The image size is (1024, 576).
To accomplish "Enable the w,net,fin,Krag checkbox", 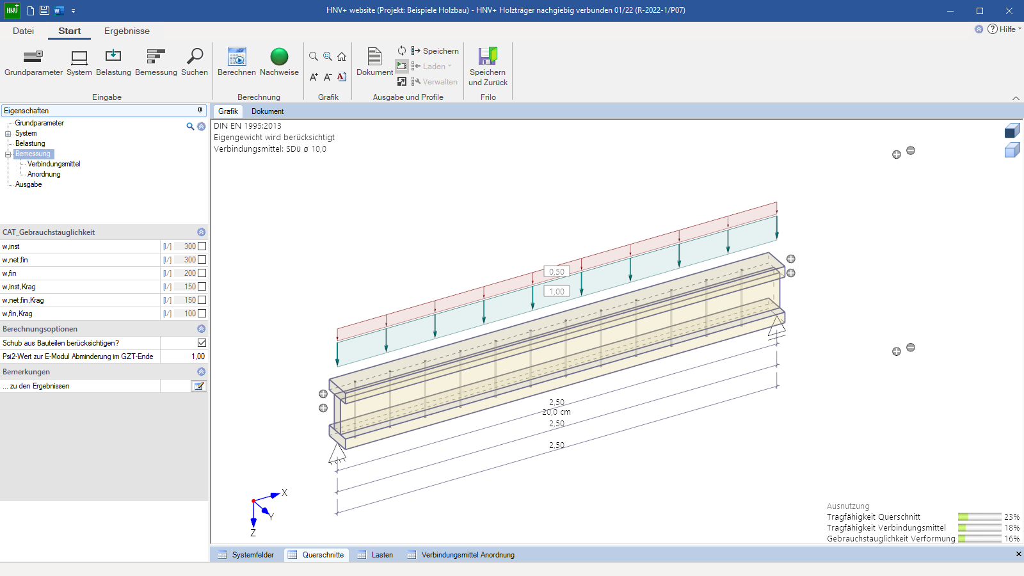I will (202, 300).
